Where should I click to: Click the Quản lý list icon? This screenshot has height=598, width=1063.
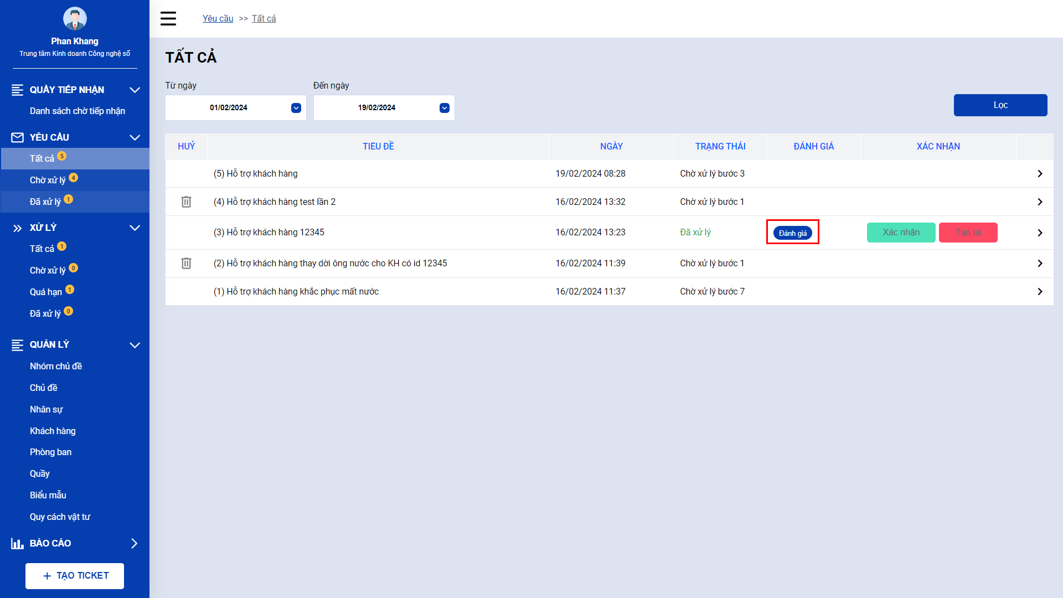[x=17, y=345]
